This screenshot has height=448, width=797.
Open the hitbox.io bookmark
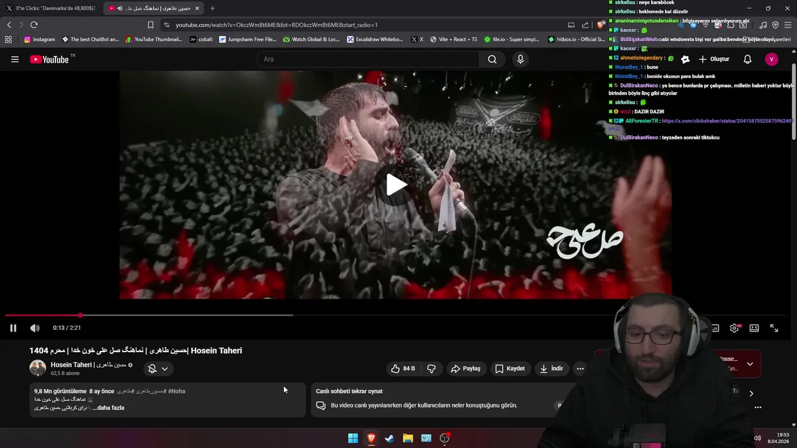pos(577,39)
